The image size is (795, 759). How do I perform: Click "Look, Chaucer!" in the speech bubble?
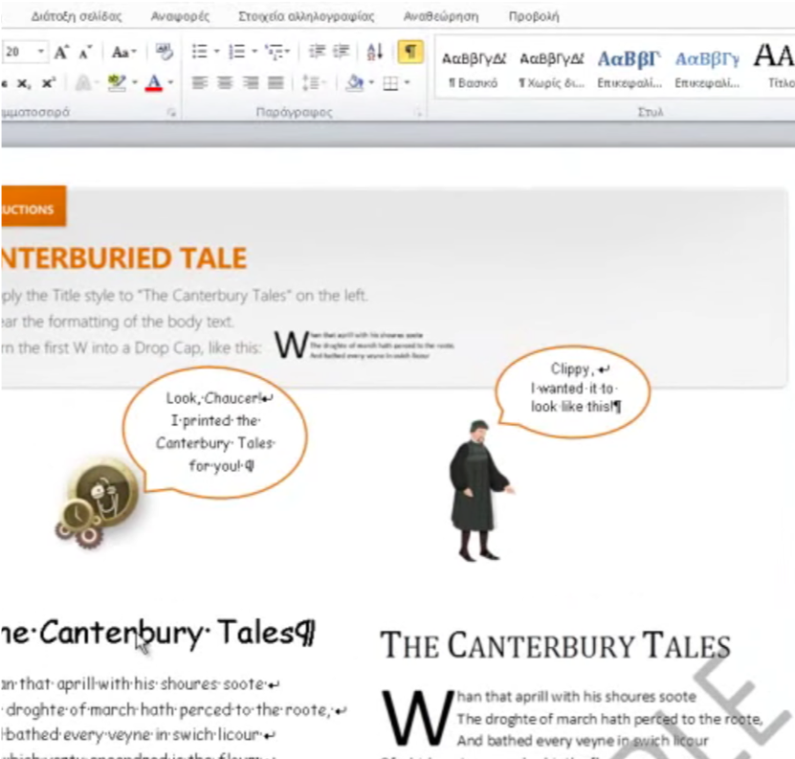point(215,398)
